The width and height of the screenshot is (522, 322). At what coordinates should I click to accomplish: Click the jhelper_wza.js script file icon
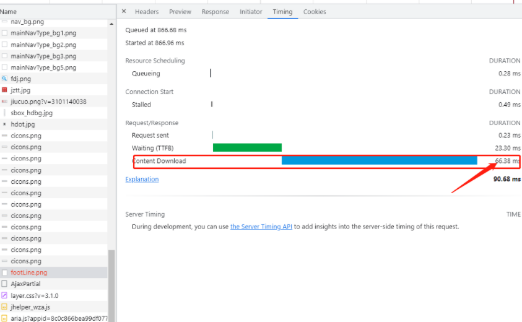4,307
